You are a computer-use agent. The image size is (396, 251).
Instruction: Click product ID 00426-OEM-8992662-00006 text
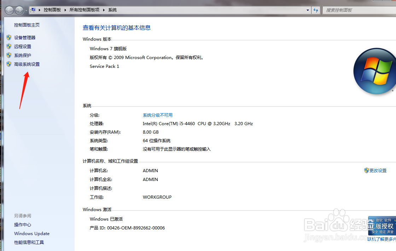(x=136, y=228)
